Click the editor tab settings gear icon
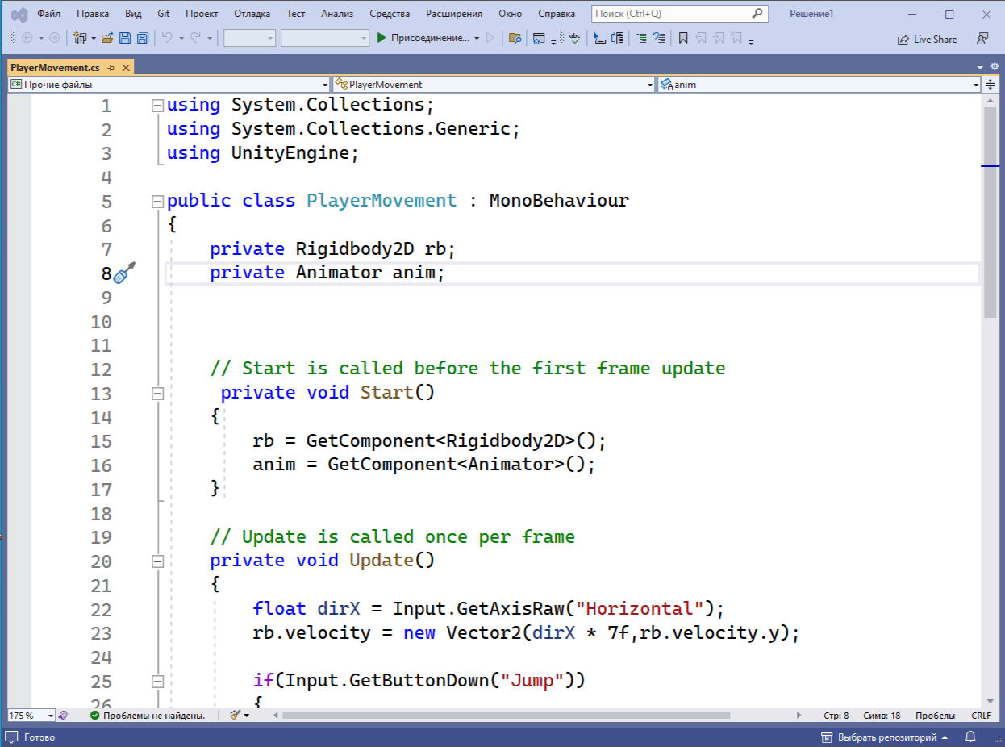 pos(994,66)
